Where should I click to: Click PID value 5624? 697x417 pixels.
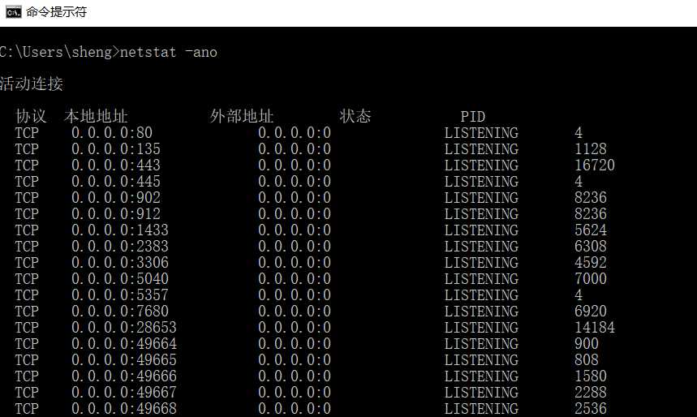click(591, 230)
